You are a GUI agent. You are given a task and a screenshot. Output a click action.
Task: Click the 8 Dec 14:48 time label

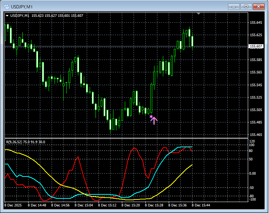coord(37,205)
